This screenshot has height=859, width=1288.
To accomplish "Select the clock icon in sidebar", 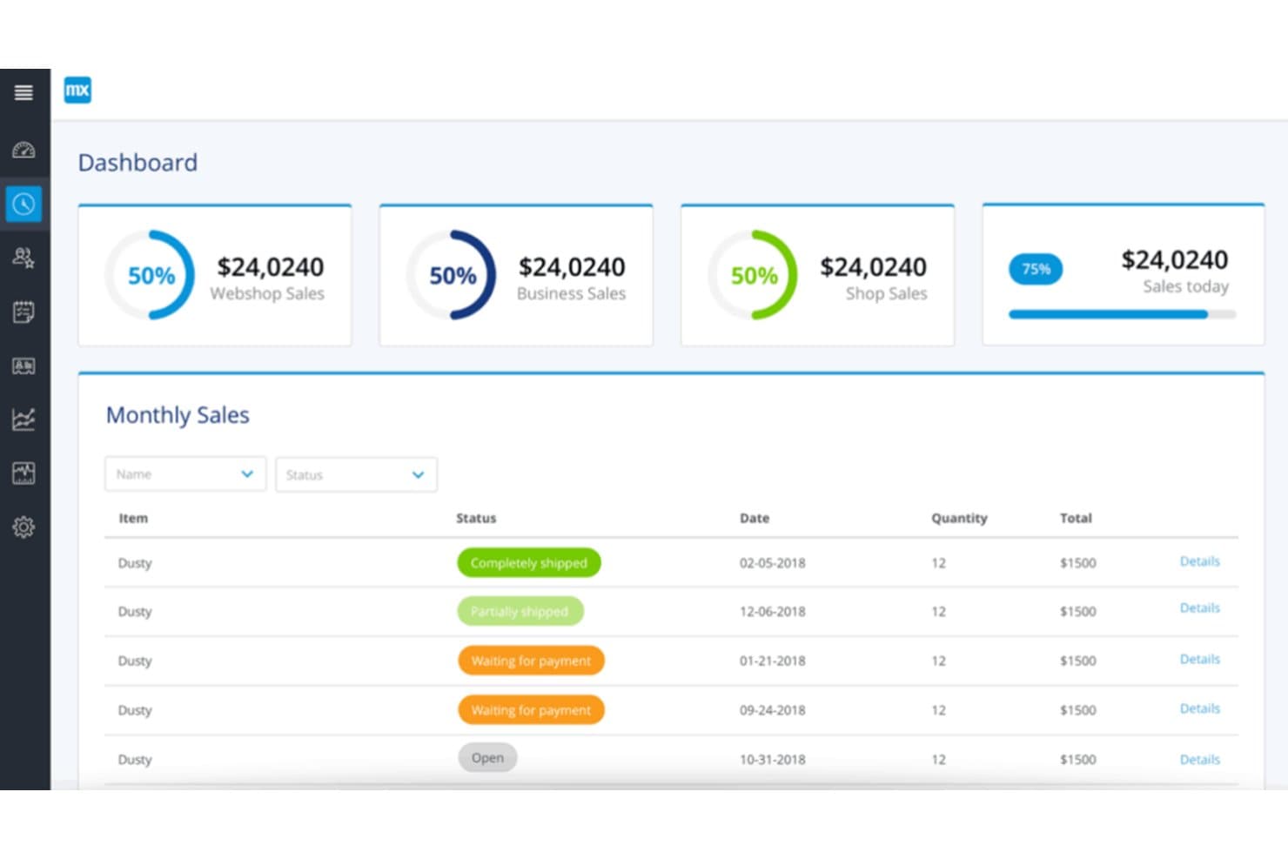I will pyautogui.click(x=23, y=205).
